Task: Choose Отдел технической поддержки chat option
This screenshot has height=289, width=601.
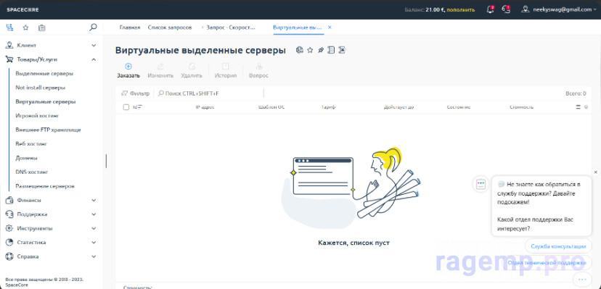Action: (x=547, y=263)
